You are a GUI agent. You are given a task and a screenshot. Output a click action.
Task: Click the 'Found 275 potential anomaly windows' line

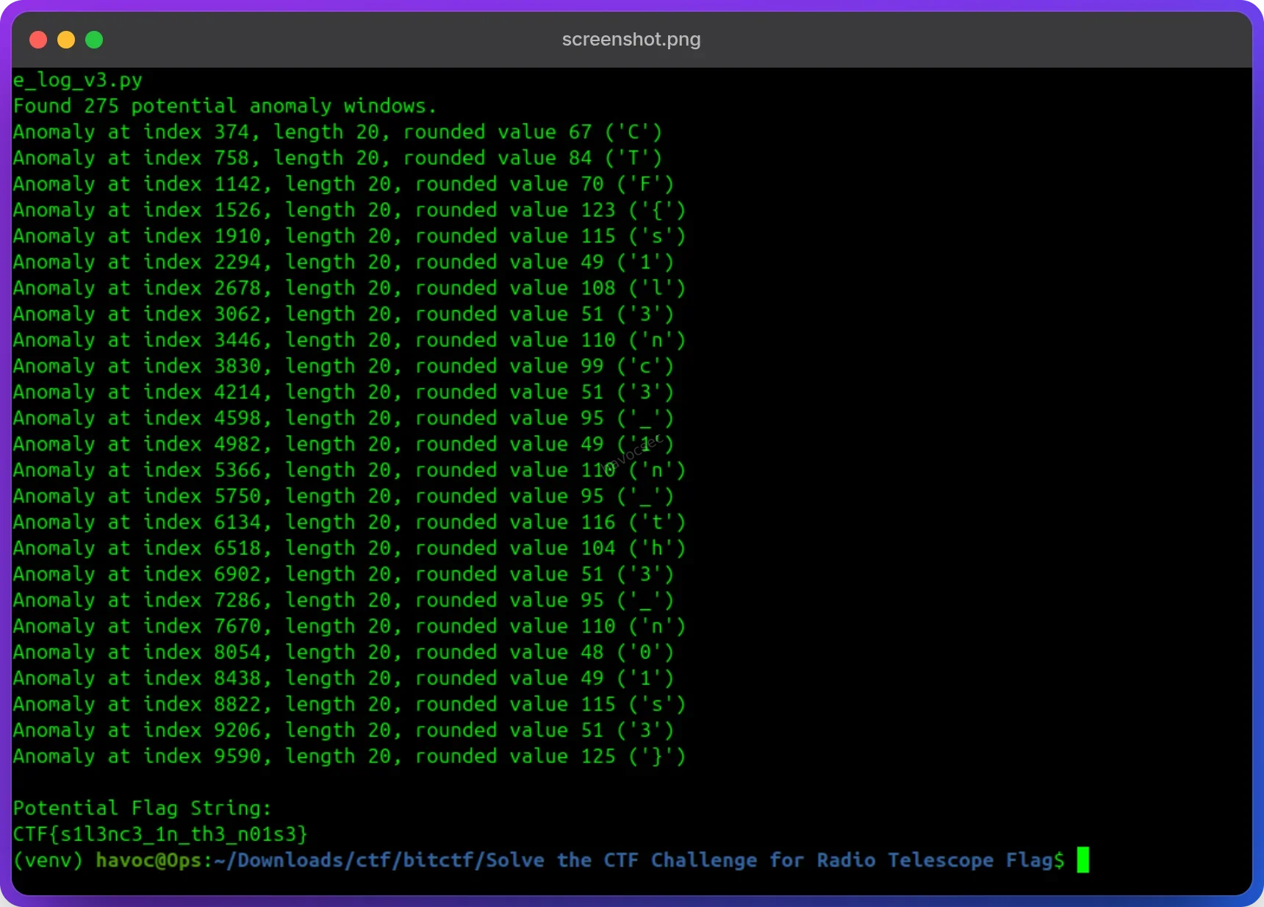pos(224,107)
